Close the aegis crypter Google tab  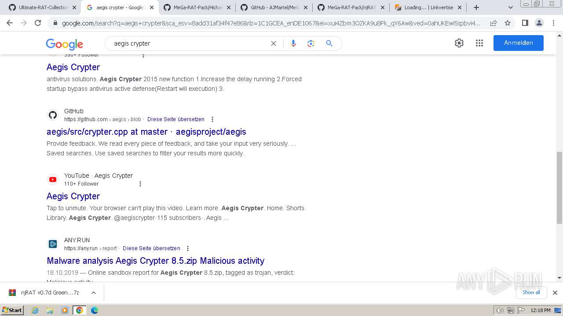coord(151,7)
